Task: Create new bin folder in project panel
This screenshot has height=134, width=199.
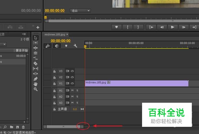Action: [x=12, y=127]
